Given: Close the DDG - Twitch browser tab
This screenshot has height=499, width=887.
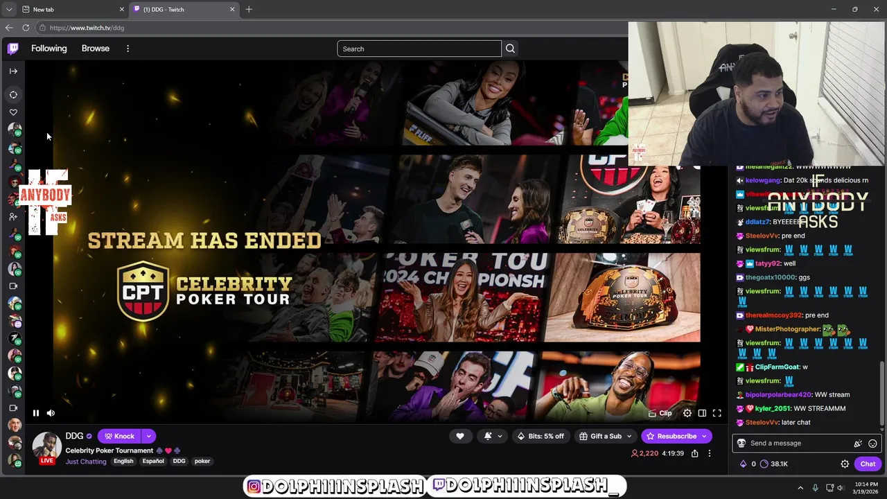Looking at the screenshot, I should (232, 9).
